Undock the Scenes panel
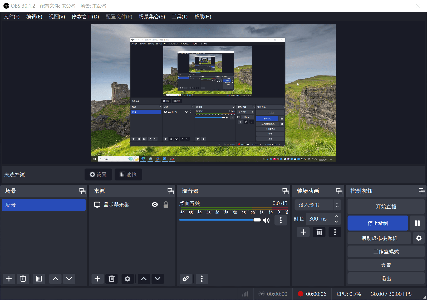Viewport: 427px width, 300px height. tap(82, 191)
